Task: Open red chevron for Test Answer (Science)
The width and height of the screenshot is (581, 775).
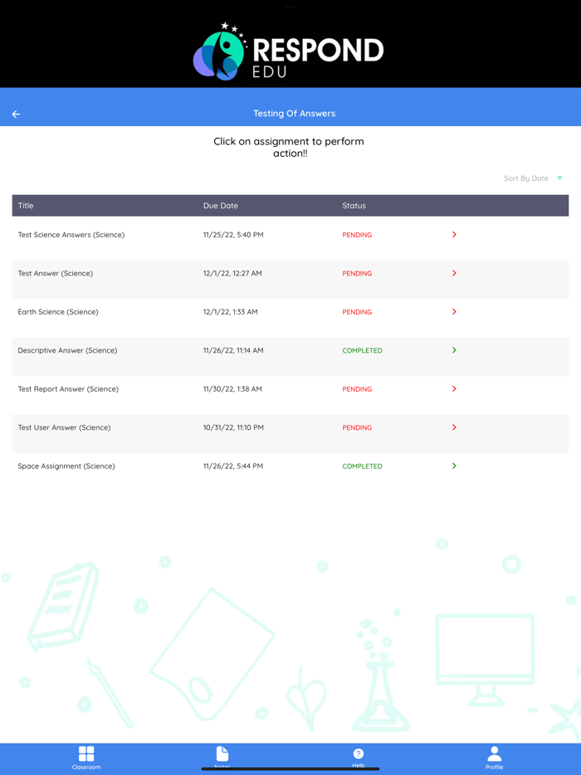Action: pyautogui.click(x=454, y=273)
